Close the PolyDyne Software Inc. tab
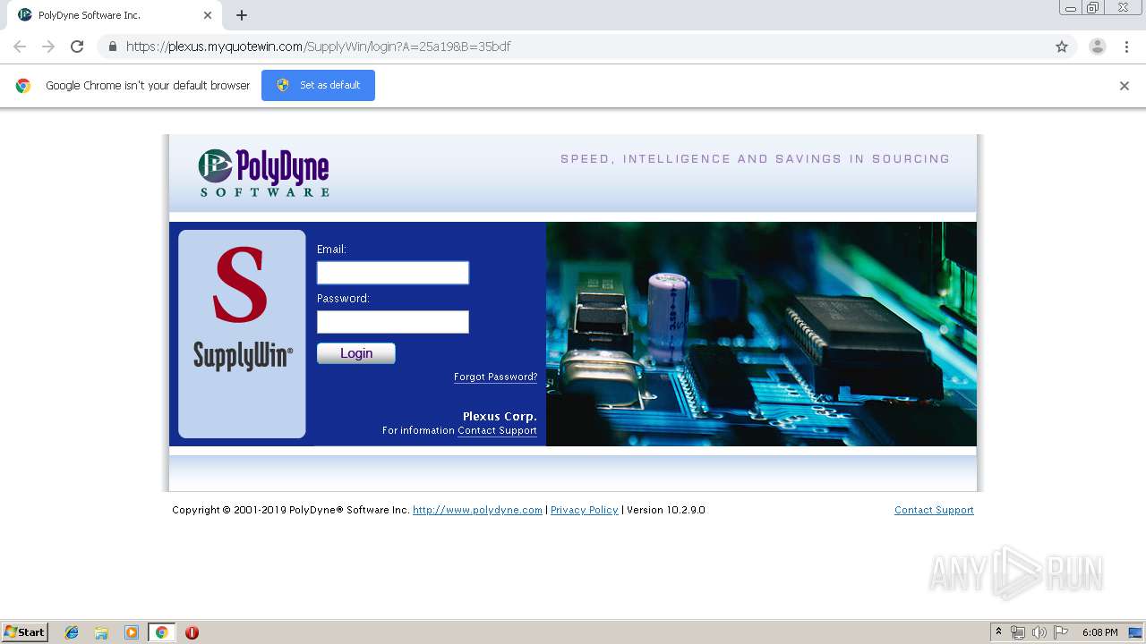The width and height of the screenshot is (1146, 644). (207, 15)
